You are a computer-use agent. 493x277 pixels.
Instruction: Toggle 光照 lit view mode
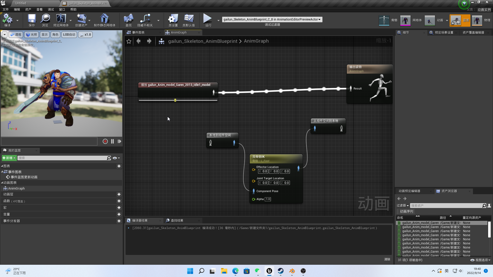(32, 35)
